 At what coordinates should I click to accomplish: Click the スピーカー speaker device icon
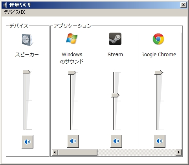(x=28, y=40)
